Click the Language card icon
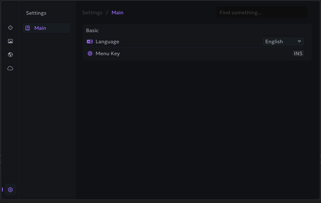Image resolution: width=321 pixels, height=203 pixels. 90,42
